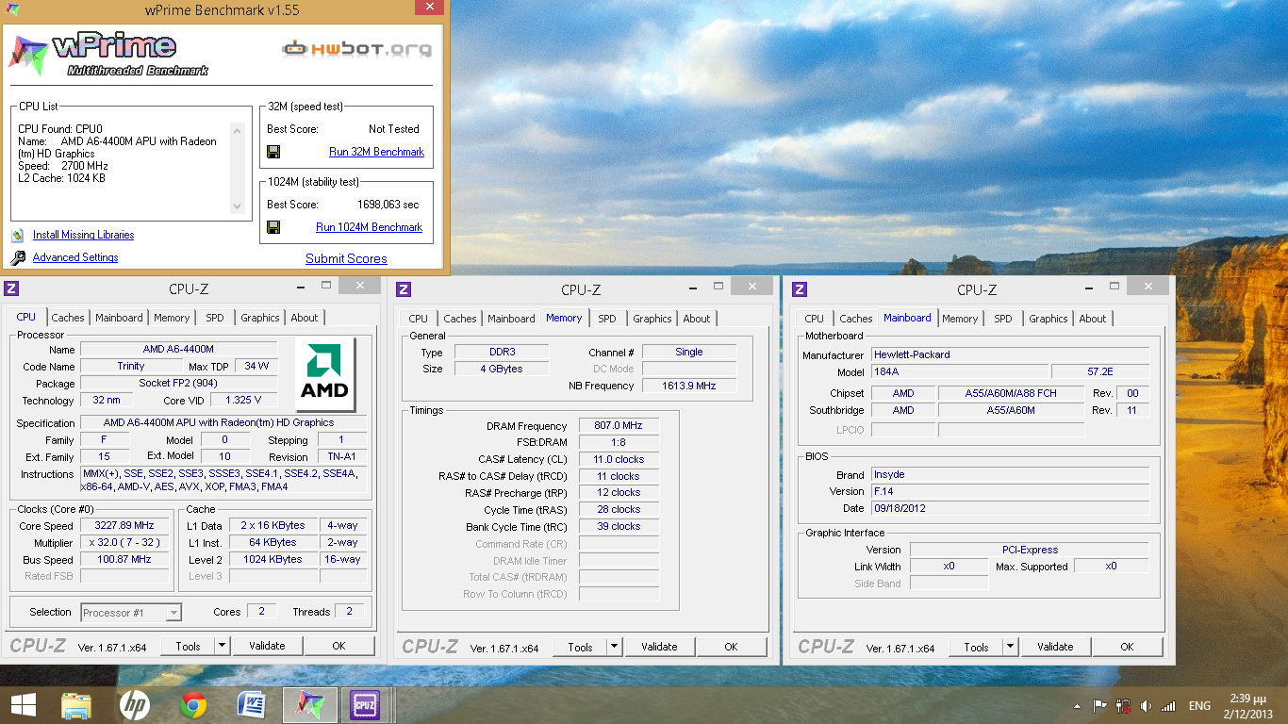Click the BIOS Date value 09/18/2012
Image resolution: width=1288 pixels, height=724 pixels.
pos(1010,508)
